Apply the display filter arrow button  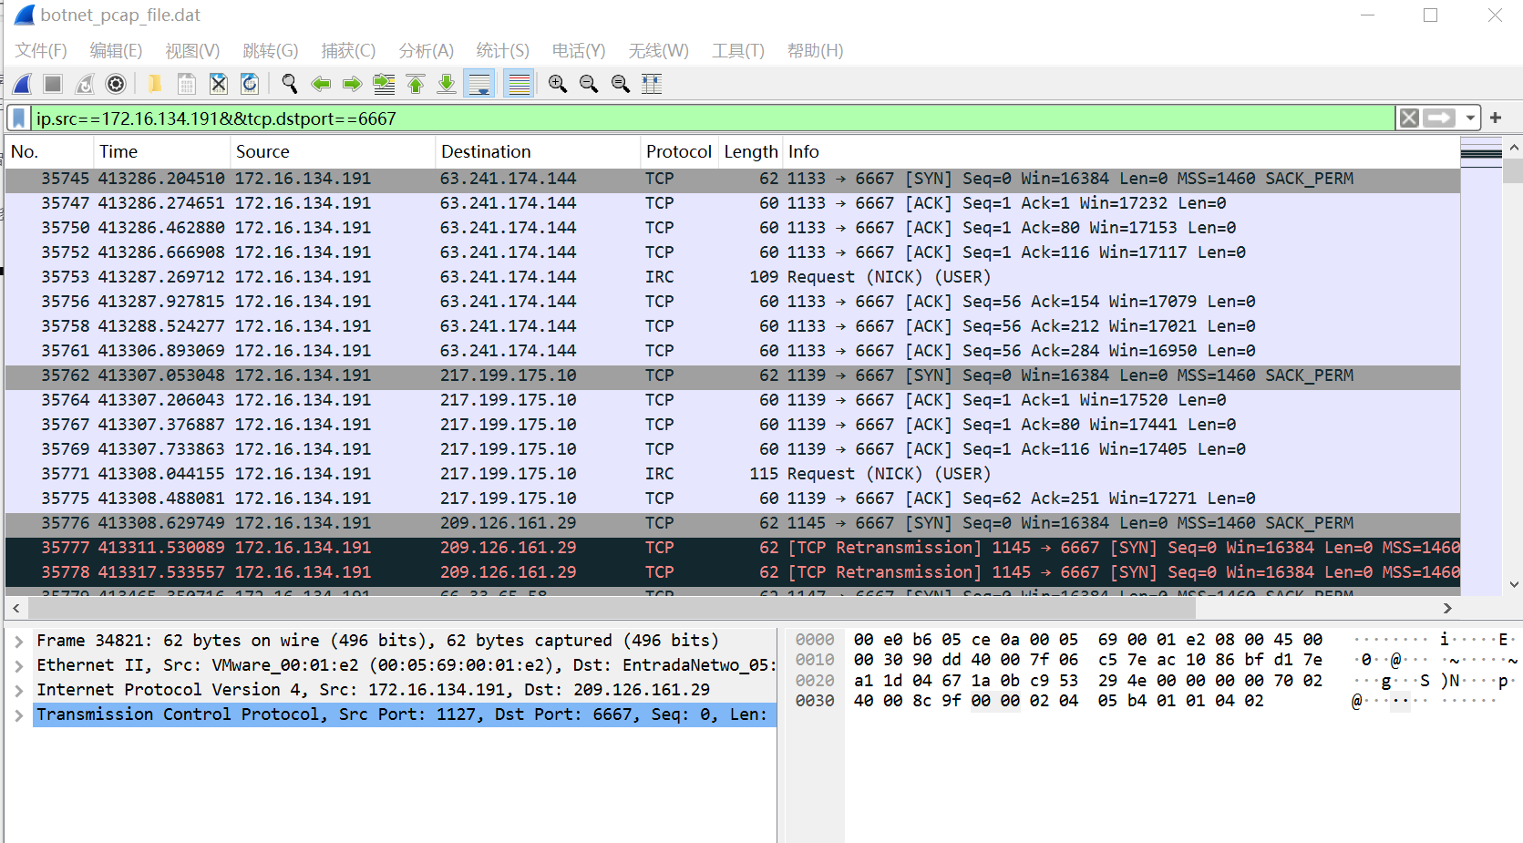(x=1439, y=118)
